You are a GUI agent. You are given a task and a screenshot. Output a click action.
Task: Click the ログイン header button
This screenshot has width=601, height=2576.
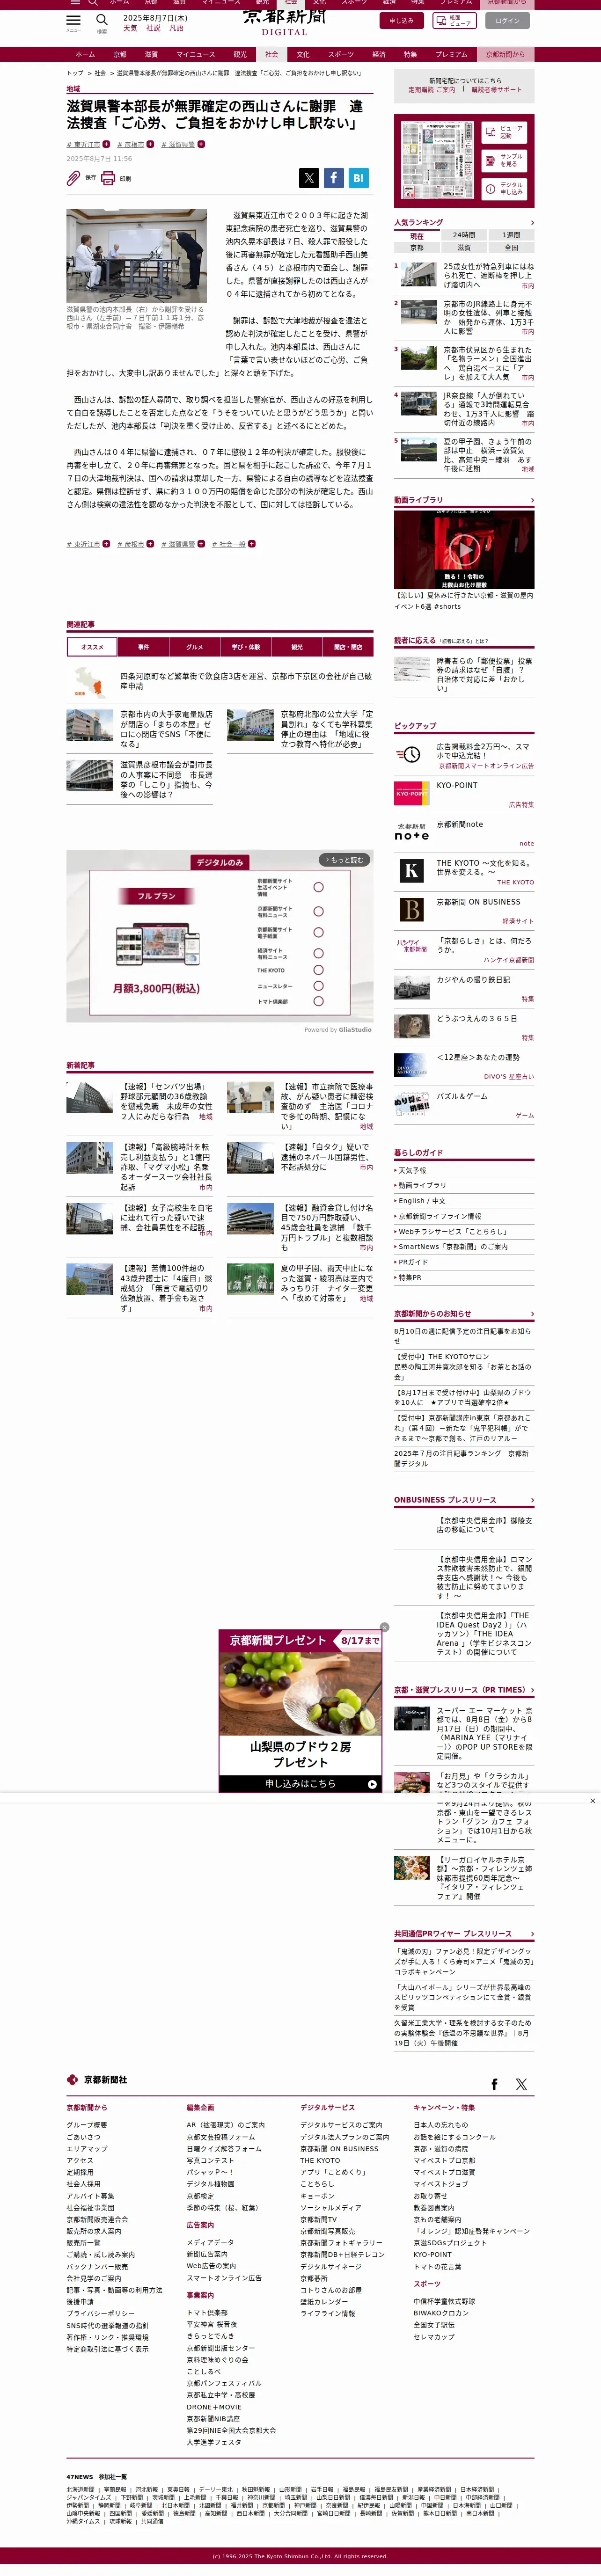pyautogui.click(x=507, y=20)
